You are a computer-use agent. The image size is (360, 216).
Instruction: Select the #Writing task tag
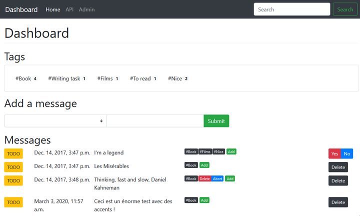[x=67, y=78]
